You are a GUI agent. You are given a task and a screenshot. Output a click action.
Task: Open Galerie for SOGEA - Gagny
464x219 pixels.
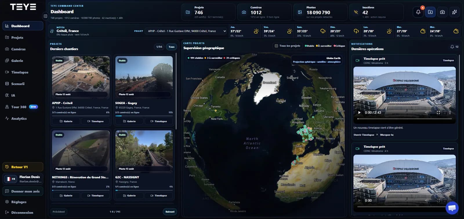tap(129, 121)
